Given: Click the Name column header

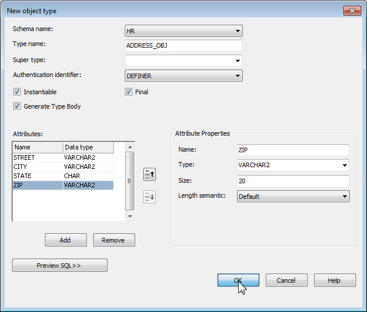Looking at the screenshot, I should tap(37, 147).
